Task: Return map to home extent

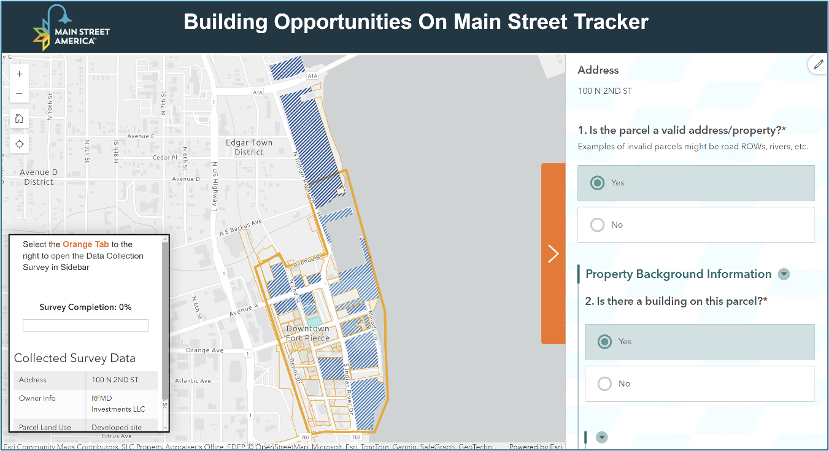Action: coord(19,118)
